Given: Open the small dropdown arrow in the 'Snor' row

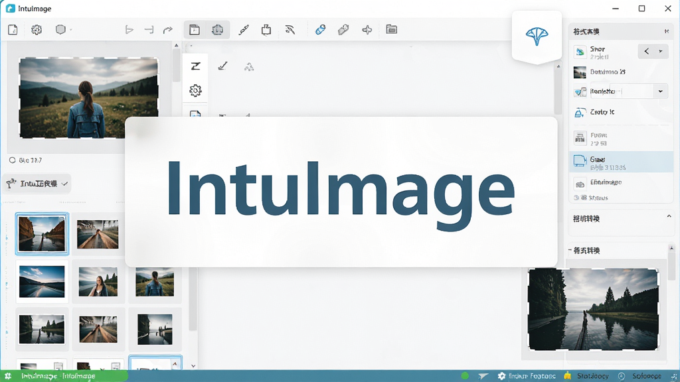Looking at the screenshot, I should 661,51.
